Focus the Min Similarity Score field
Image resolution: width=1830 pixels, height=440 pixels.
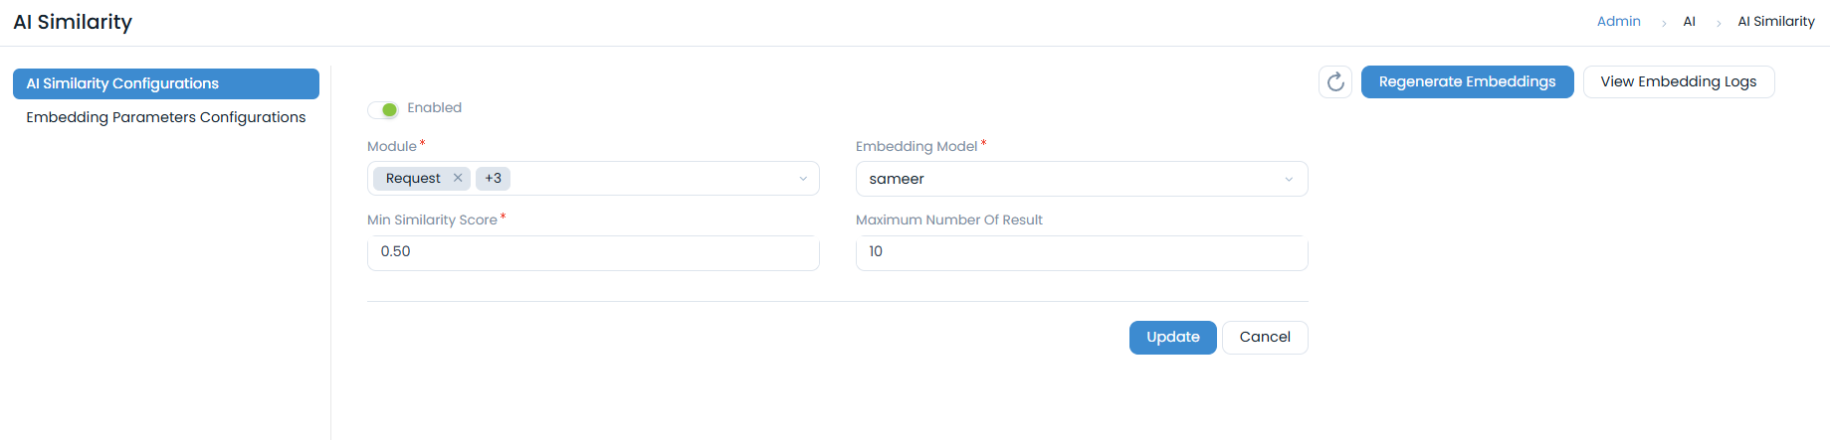(593, 252)
